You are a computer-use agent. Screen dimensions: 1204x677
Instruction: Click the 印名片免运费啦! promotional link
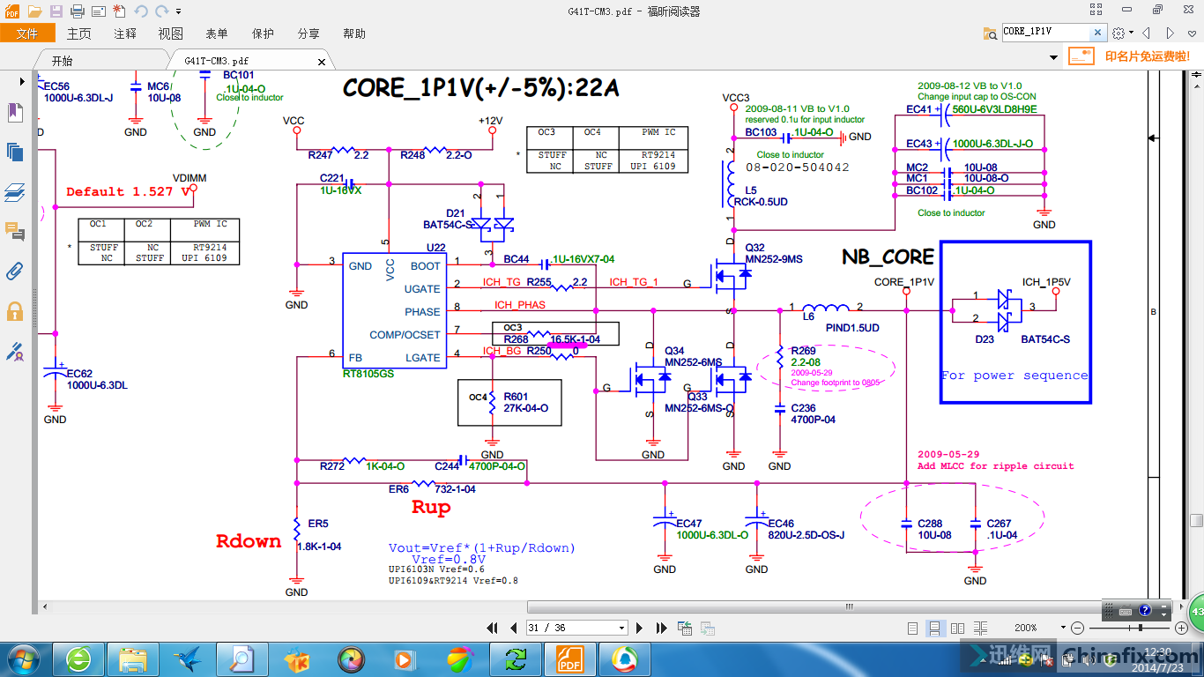1147,56
